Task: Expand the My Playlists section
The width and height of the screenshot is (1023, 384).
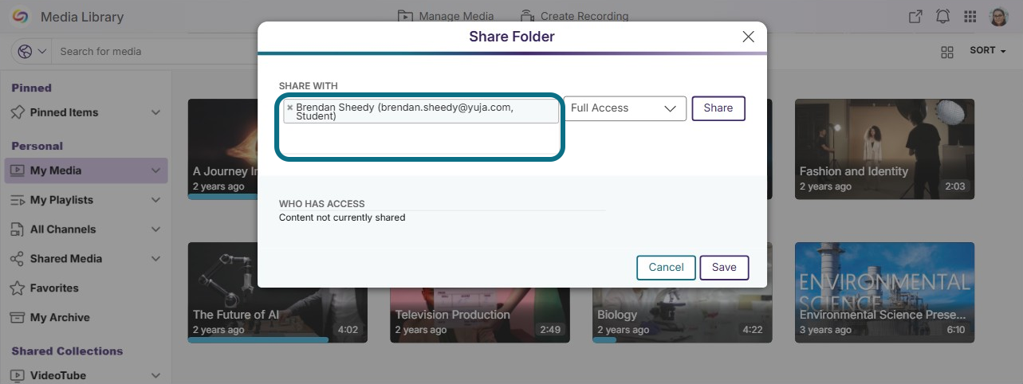Action: 155,200
